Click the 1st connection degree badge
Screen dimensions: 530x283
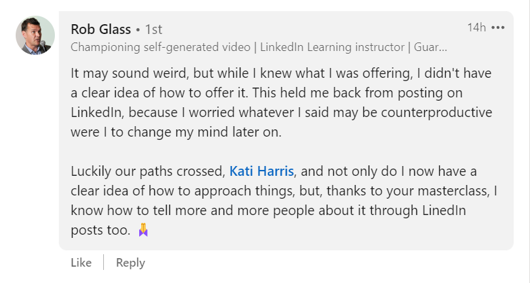pos(154,29)
